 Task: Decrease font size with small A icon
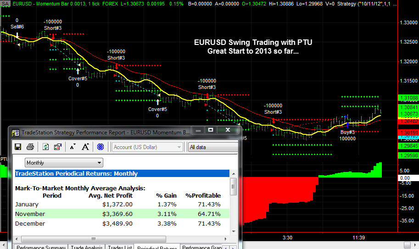point(73,147)
